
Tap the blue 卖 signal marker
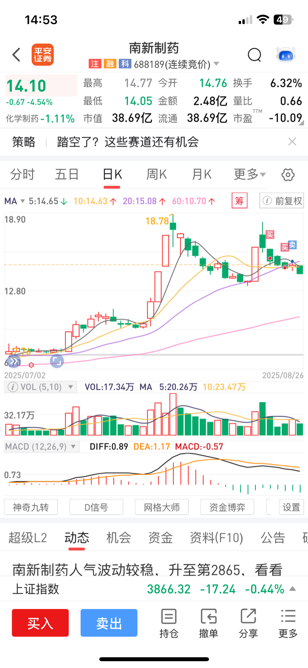292,245
